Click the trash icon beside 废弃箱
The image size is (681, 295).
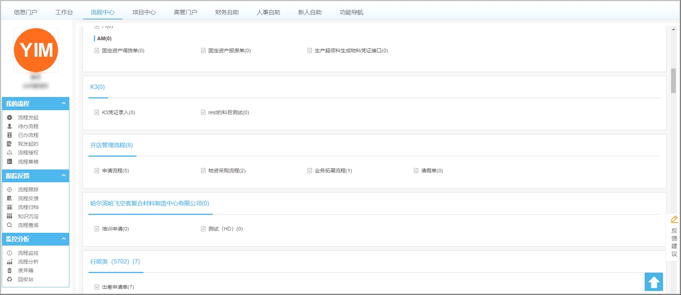[10, 270]
